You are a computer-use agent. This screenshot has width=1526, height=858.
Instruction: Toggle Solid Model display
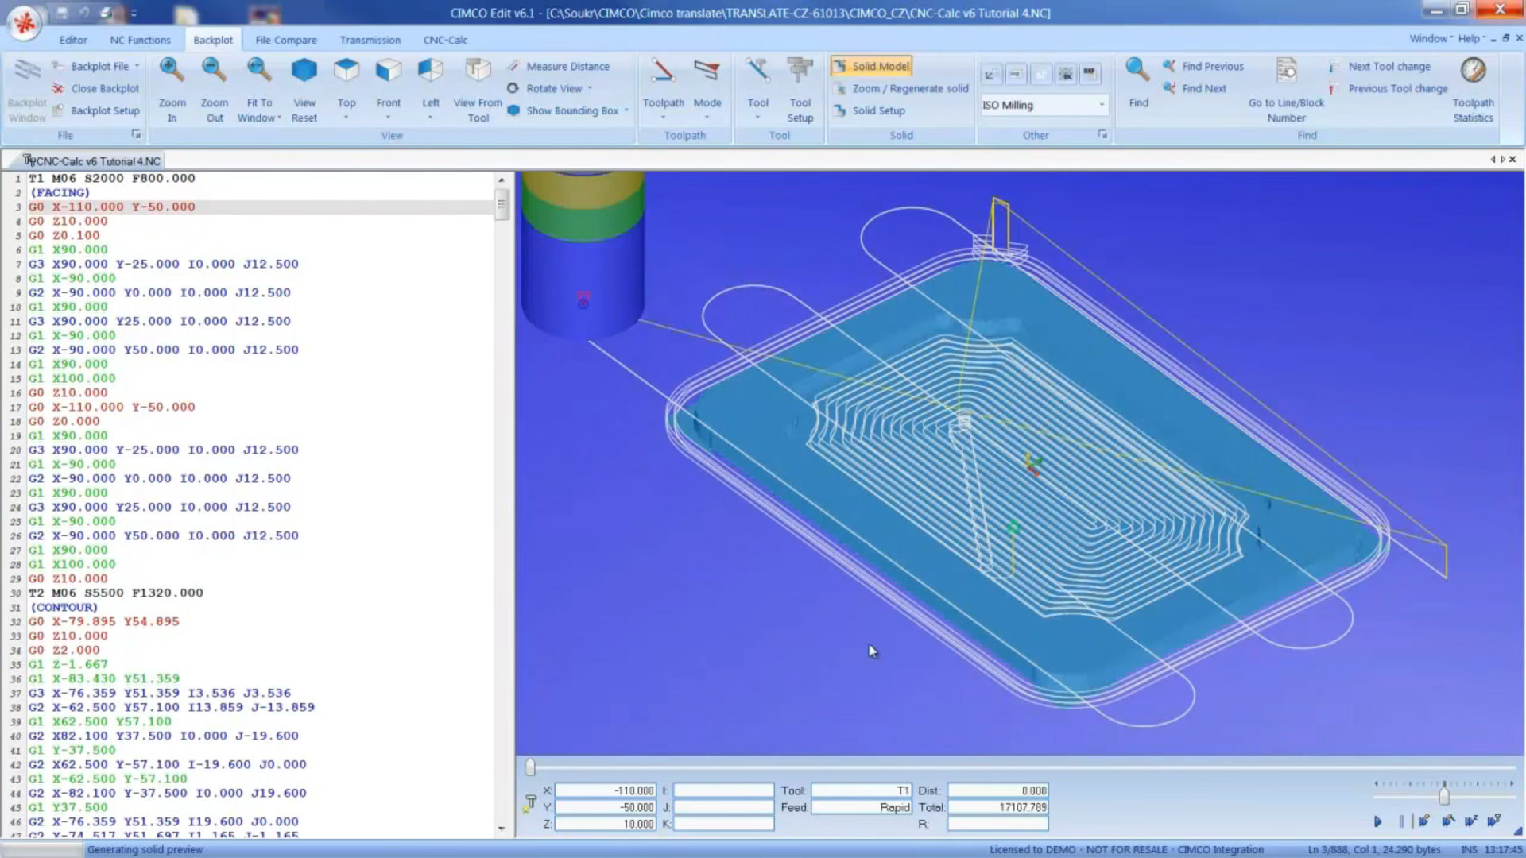click(x=872, y=66)
